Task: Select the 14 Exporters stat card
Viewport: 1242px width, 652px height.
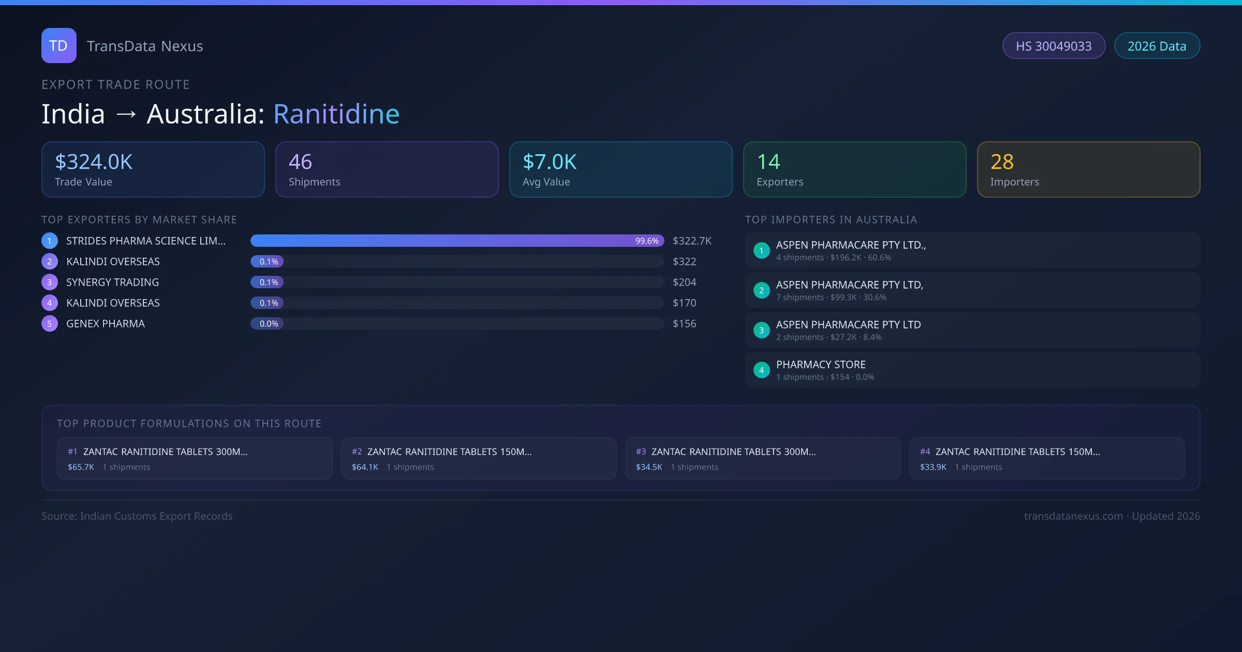Action: pyautogui.click(x=854, y=169)
